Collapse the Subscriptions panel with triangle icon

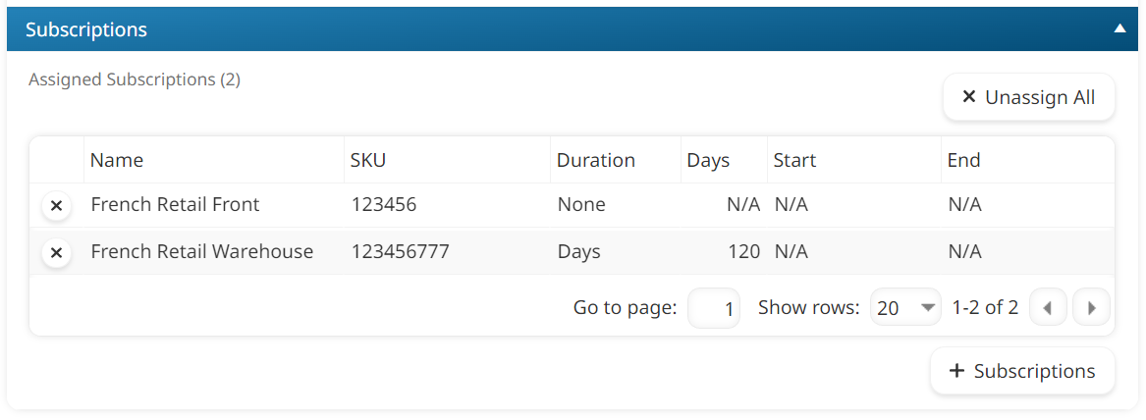point(1119,29)
